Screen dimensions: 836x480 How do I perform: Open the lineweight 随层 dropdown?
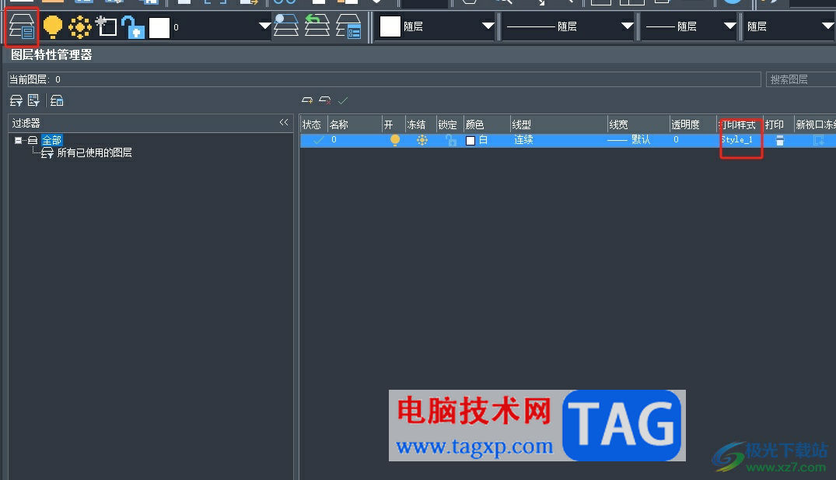(x=729, y=26)
